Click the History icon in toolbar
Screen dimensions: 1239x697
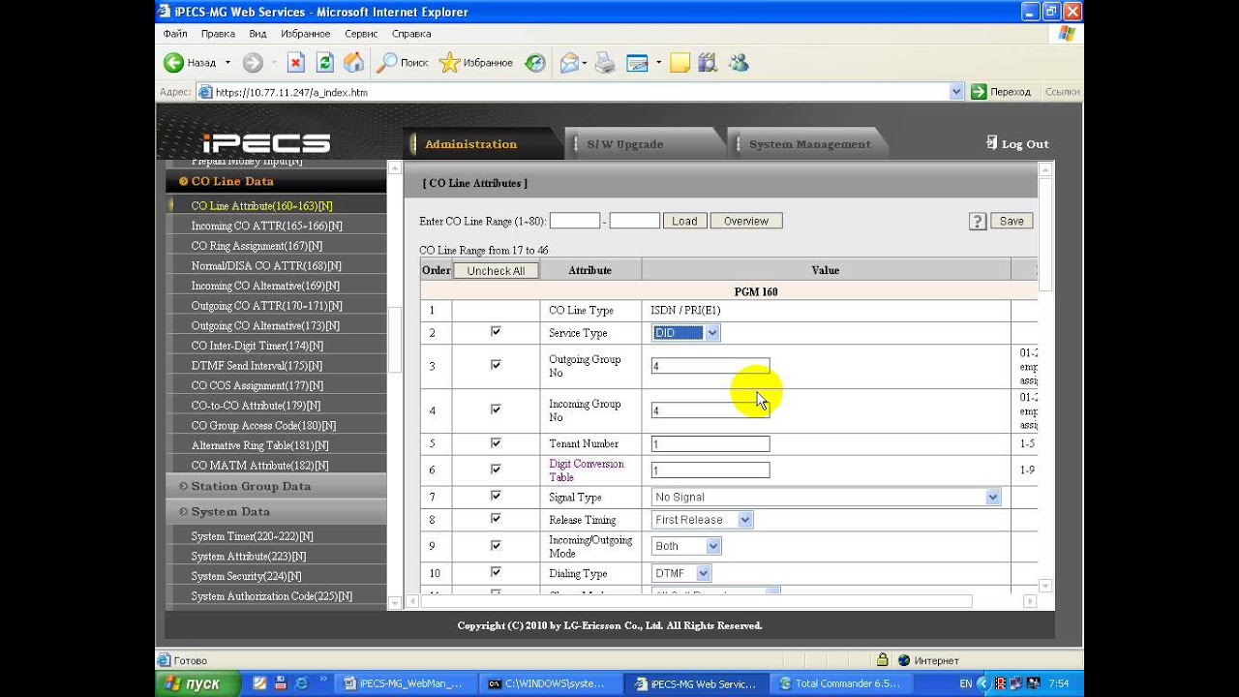coord(535,63)
